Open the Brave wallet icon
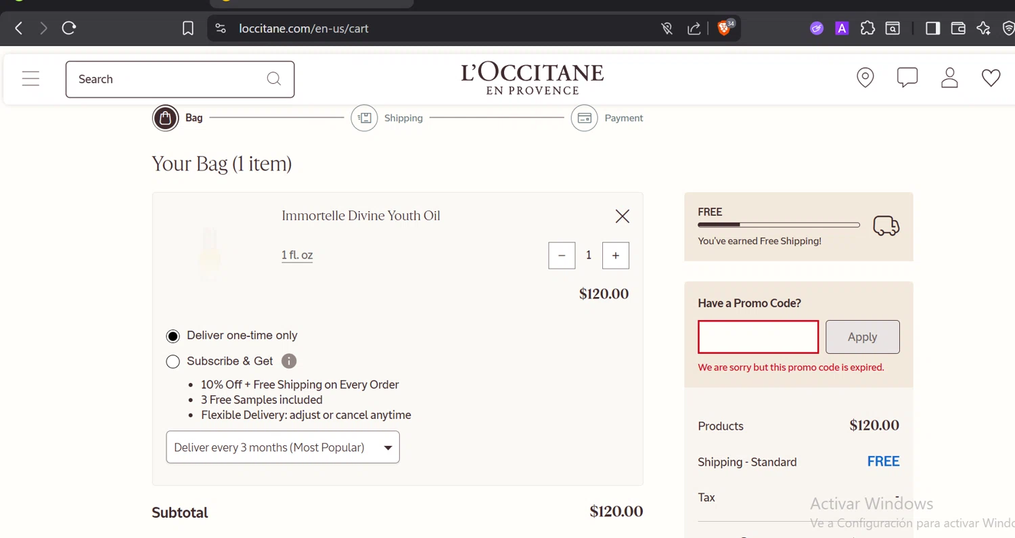Image resolution: width=1015 pixels, height=538 pixels. (958, 28)
